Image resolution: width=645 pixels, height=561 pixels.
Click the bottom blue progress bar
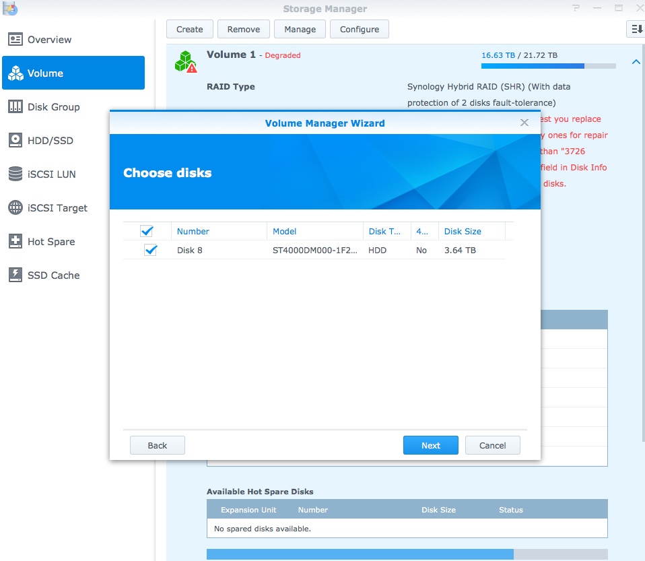click(x=407, y=554)
